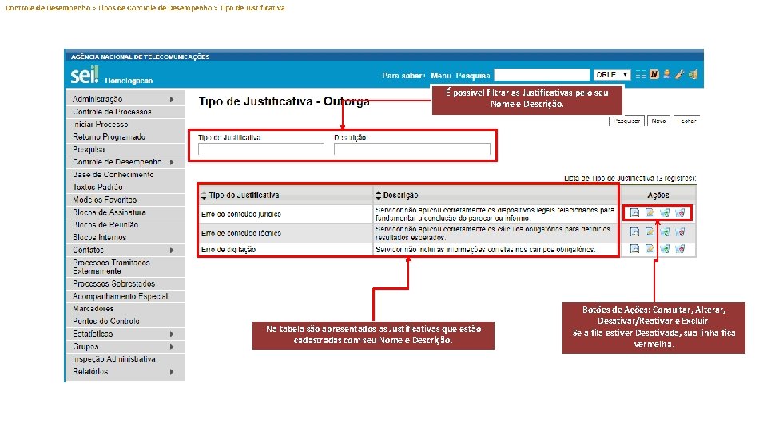Sort table by Descrição column arrows
Screen dimensions: 767x431
tap(378, 196)
